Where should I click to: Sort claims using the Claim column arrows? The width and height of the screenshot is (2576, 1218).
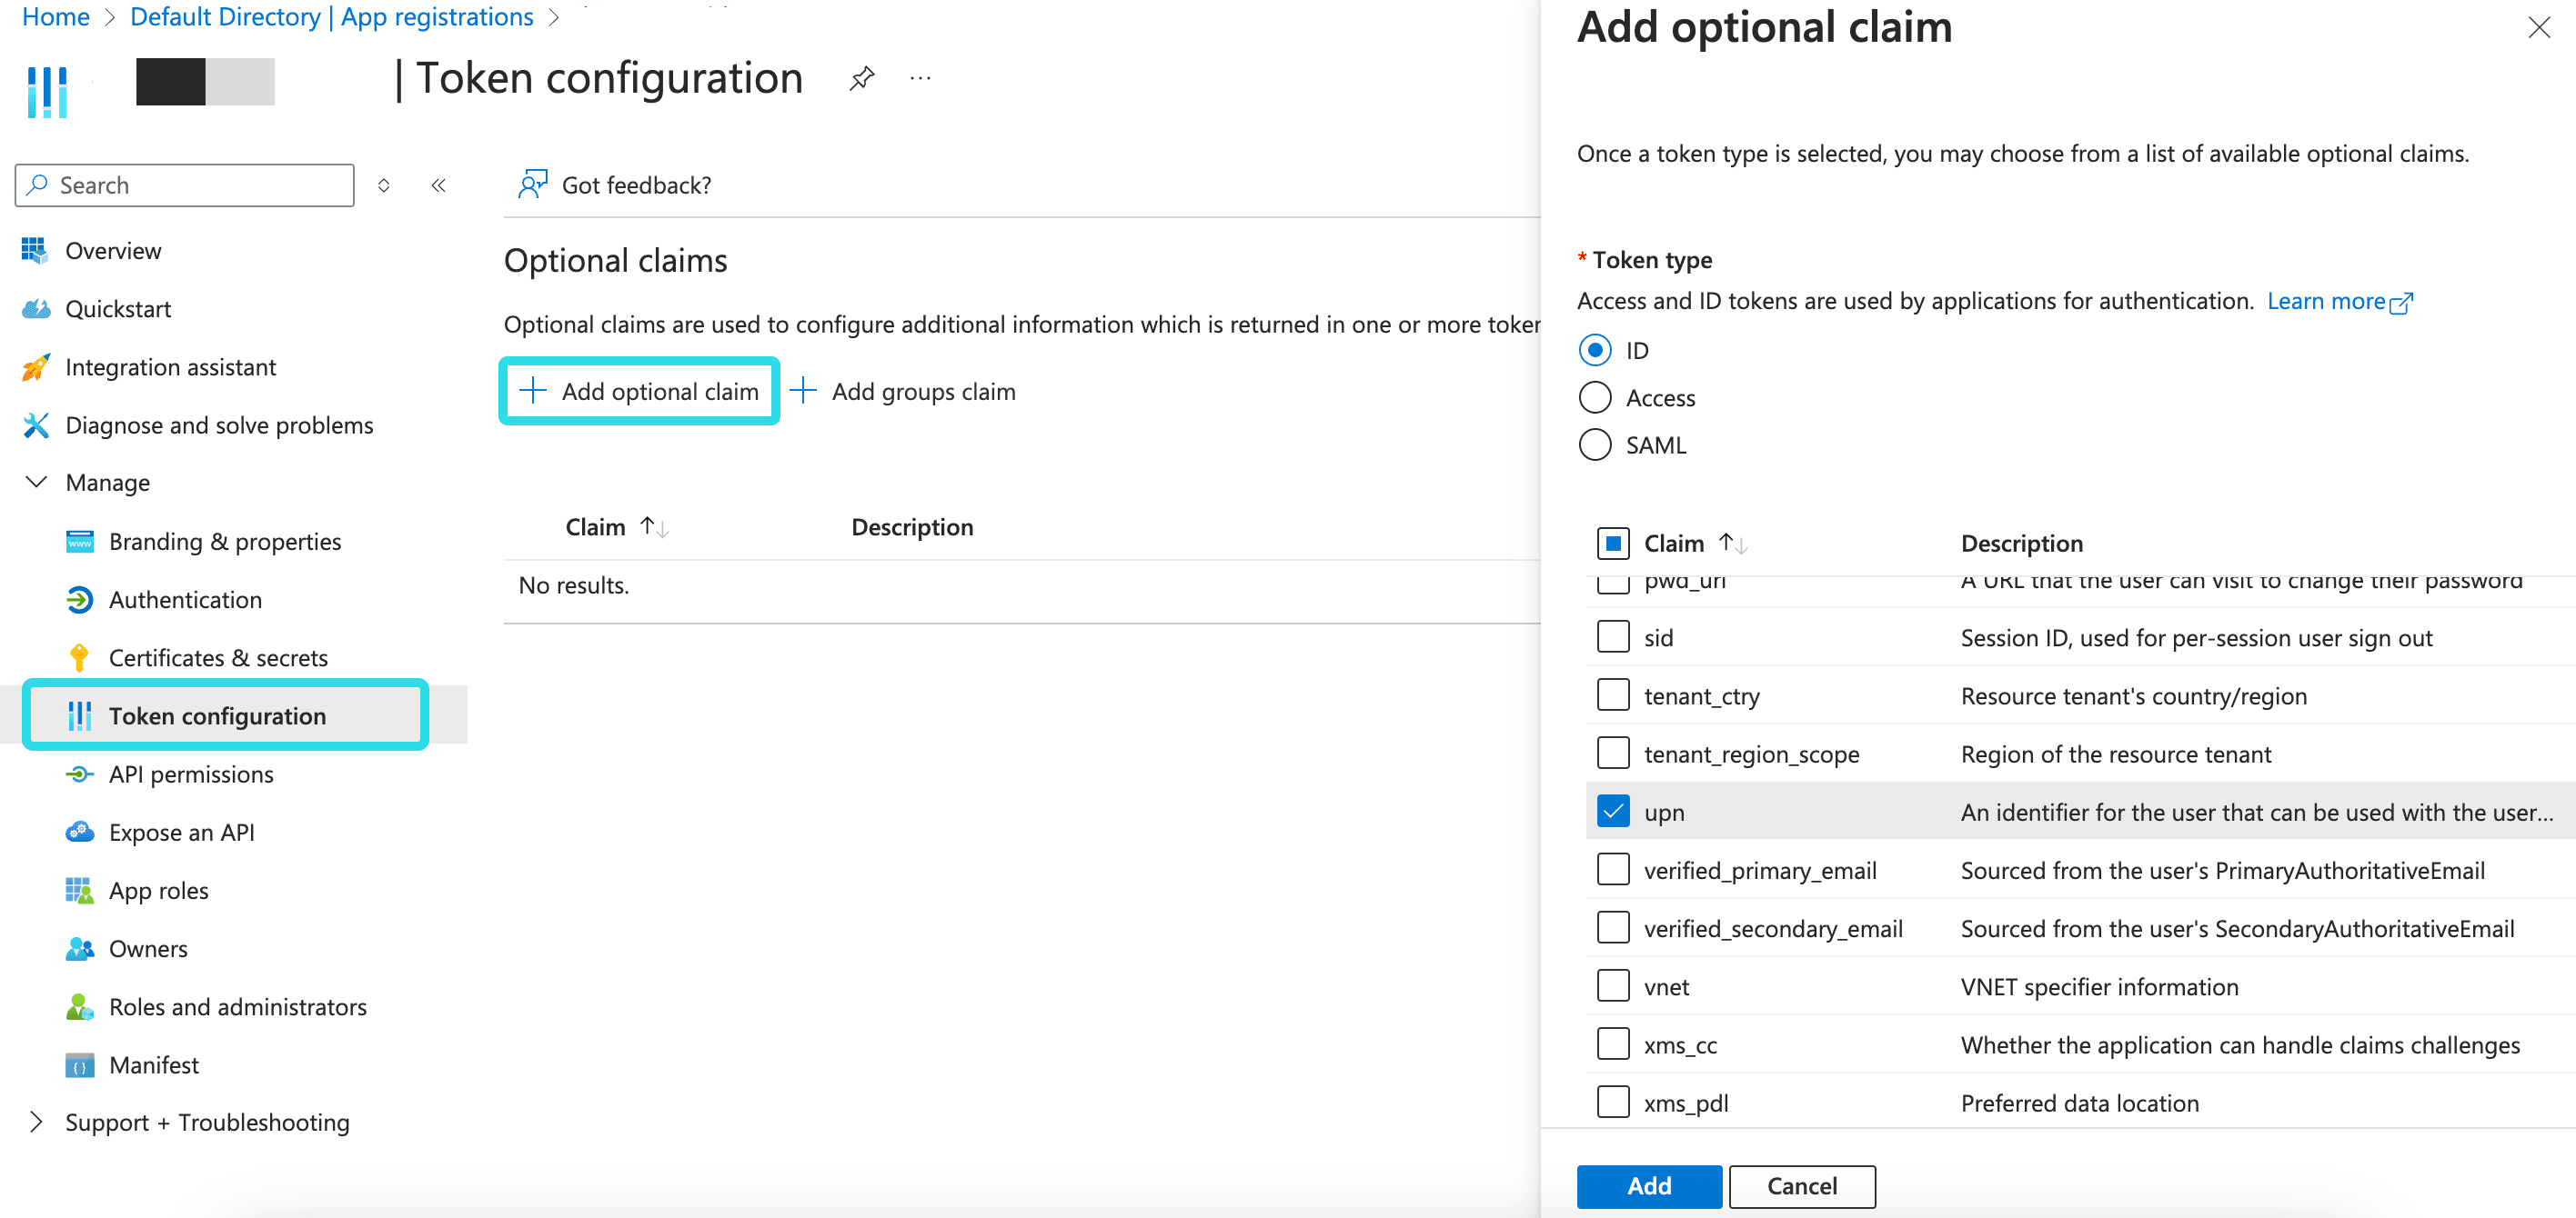pos(1735,543)
